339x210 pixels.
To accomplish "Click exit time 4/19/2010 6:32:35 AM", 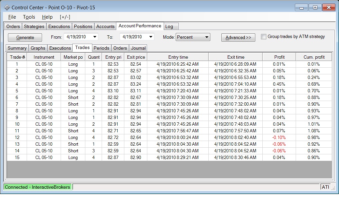I will coord(235,71).
